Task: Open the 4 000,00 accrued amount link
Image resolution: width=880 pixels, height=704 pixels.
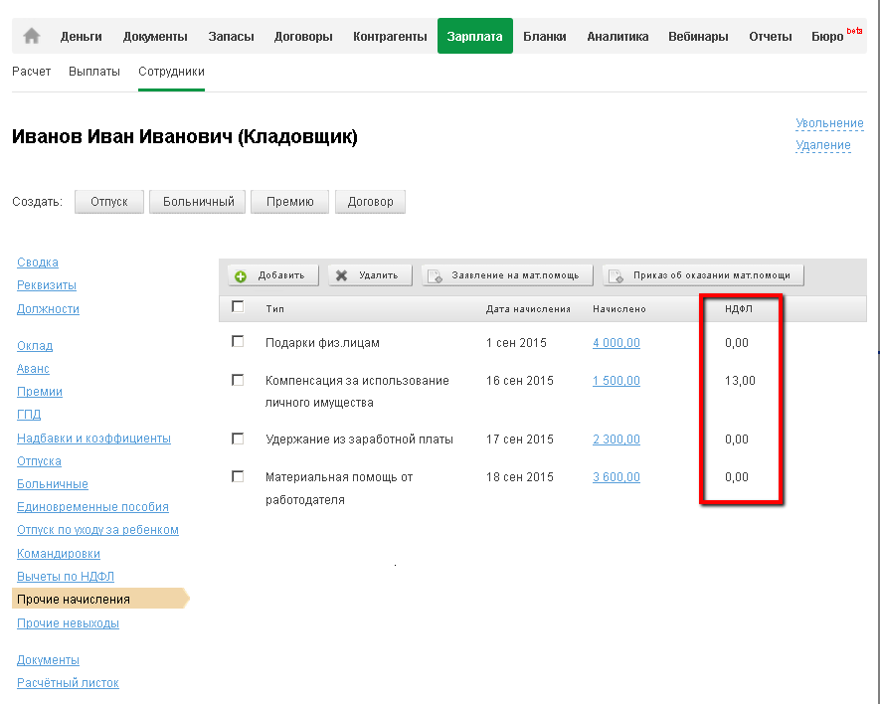Action: [x=616, y=343]
